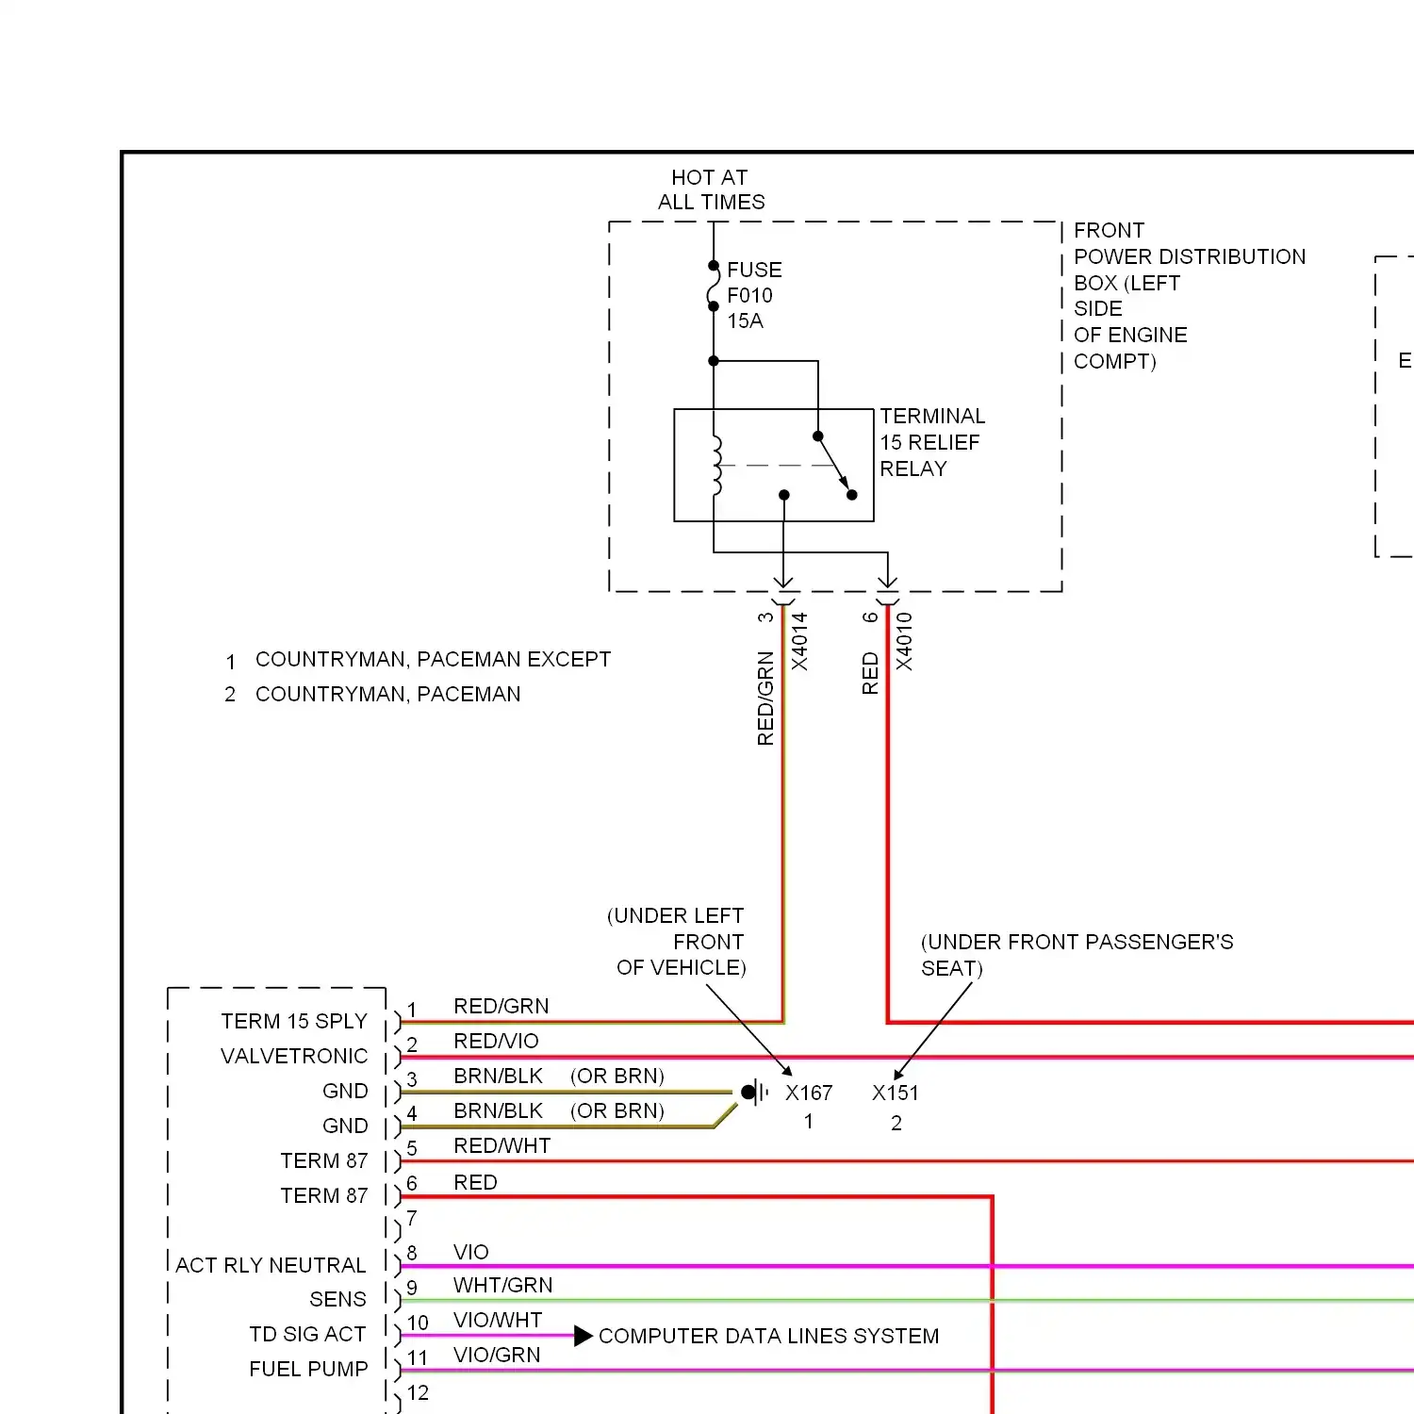Click arrowhead before COMPUTER DATA LINES SYSTEM
Screen dimensions: 1414x1414
(584, 1336)
